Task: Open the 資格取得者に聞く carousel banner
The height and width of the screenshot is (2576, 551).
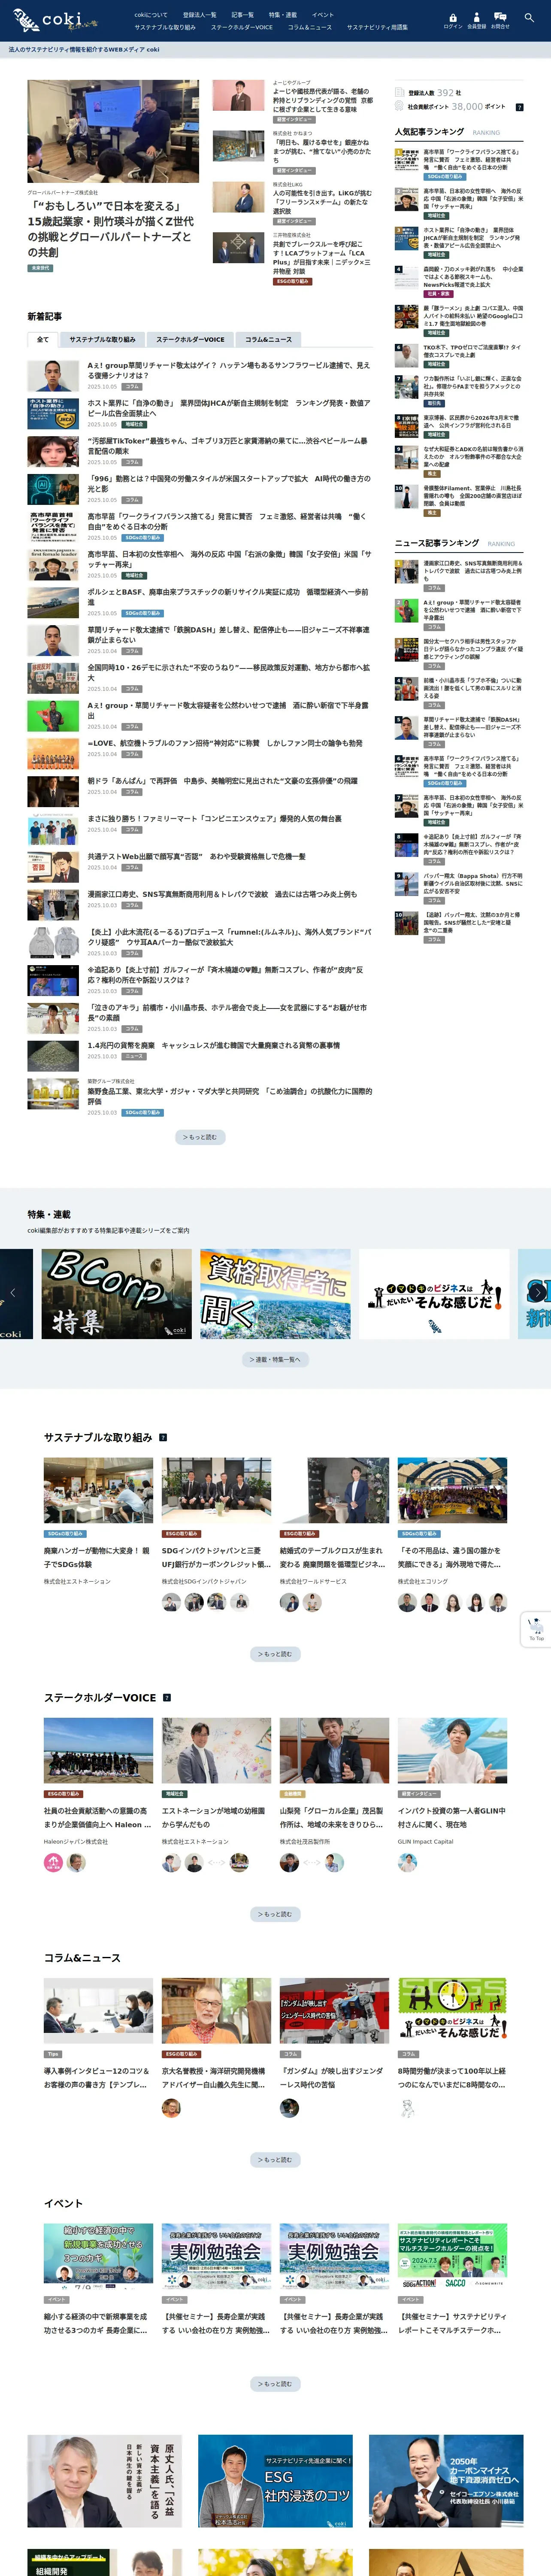Action: 275,1294
